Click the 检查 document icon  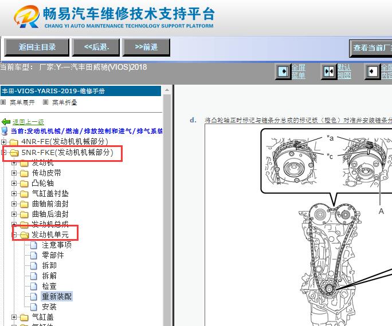(x=34, y=287)
